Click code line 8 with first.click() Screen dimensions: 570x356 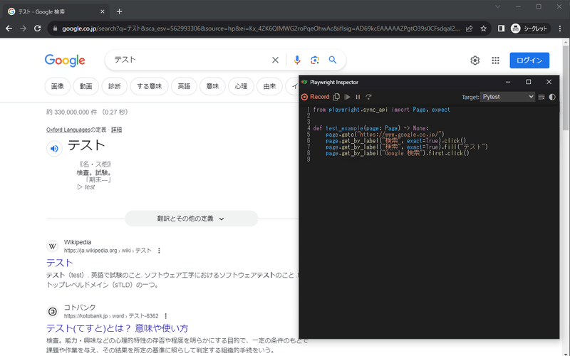398,153
